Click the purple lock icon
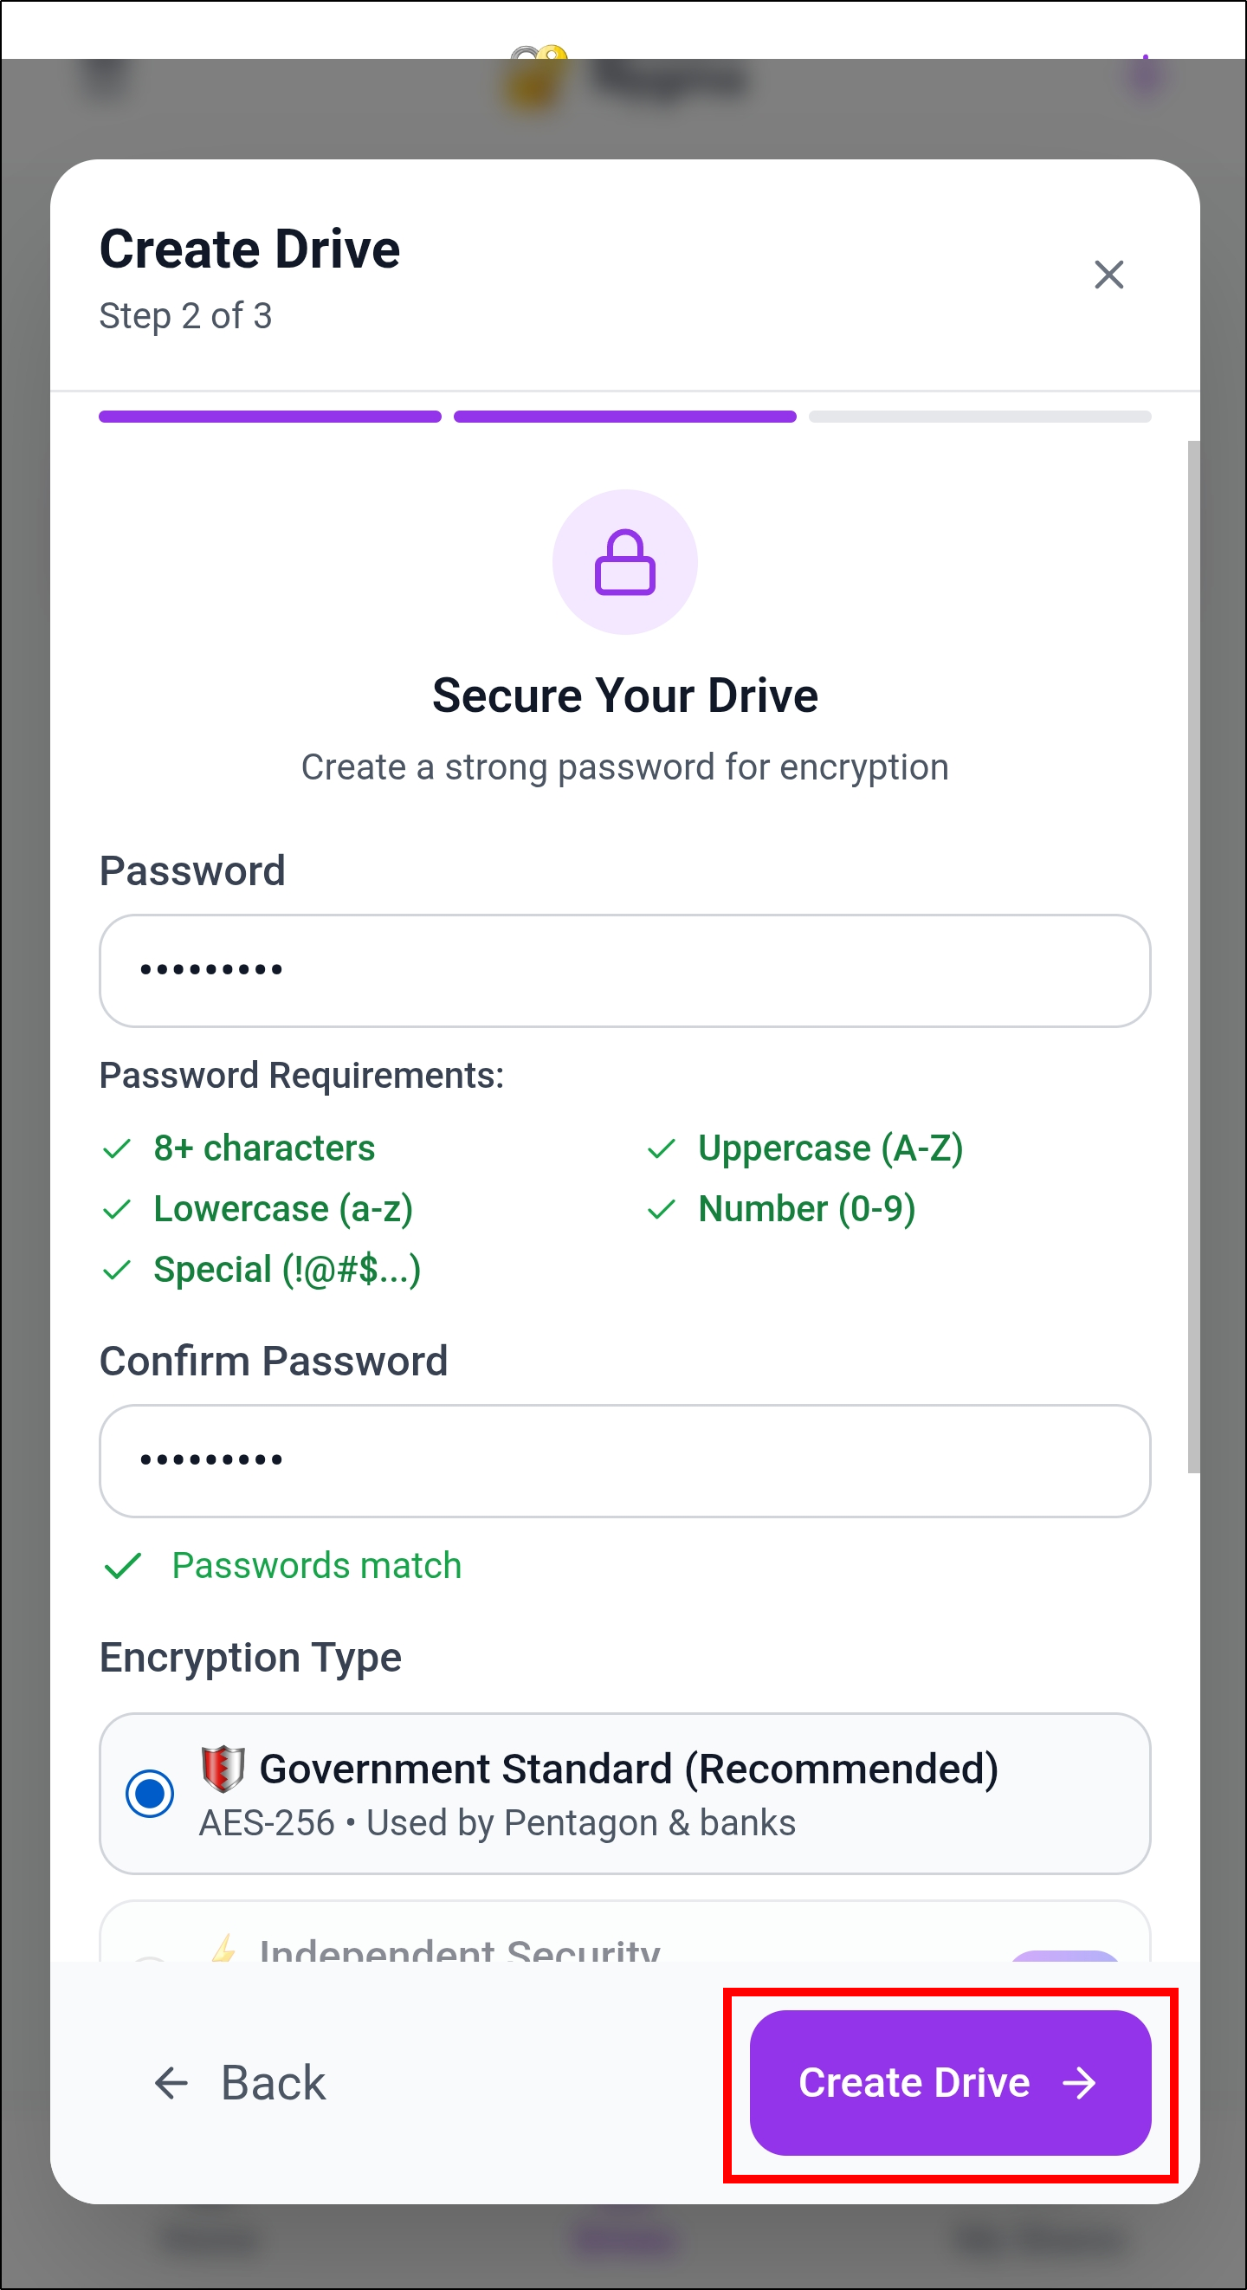1247x2290 pixels. click(x=625, y=562)
